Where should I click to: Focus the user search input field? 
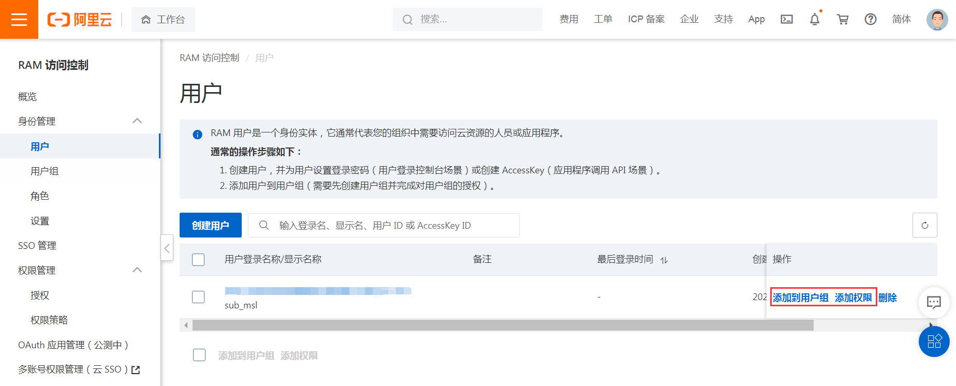coord(384,225)
